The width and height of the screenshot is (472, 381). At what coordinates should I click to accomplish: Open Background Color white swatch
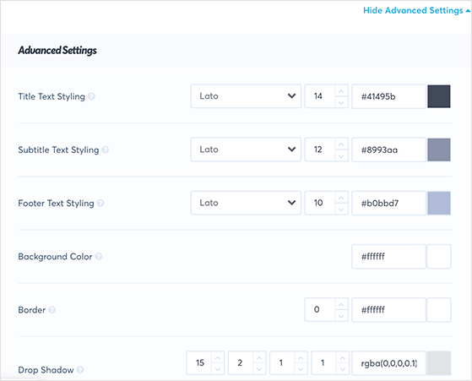[x=439, y=256]
